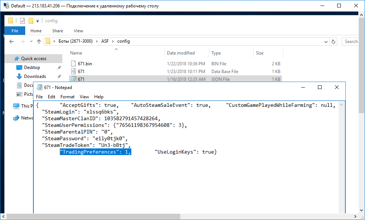Viewport: 365px width, 220px height.
Task: Sort files by Date modified column
Action: coord(181,53)
